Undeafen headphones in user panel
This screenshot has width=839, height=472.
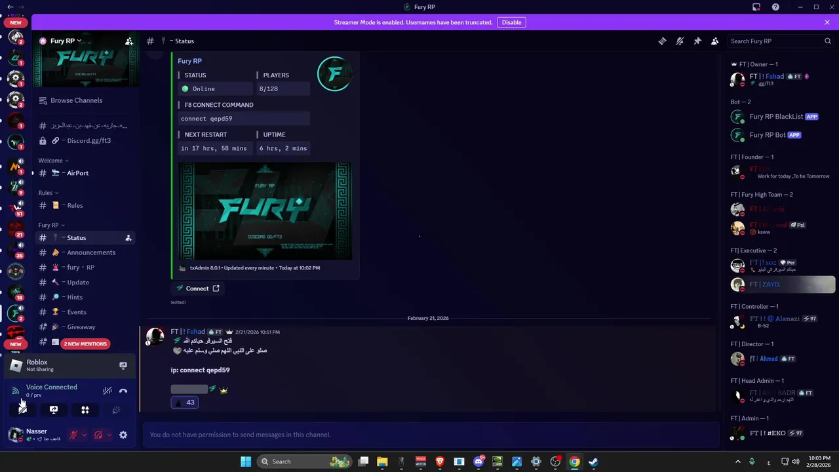coord(98,435)
